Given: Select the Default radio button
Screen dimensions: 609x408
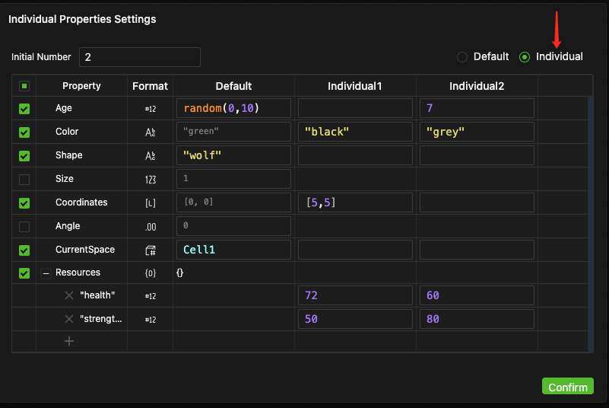Looking at the screenshot, I should (462, 57).
